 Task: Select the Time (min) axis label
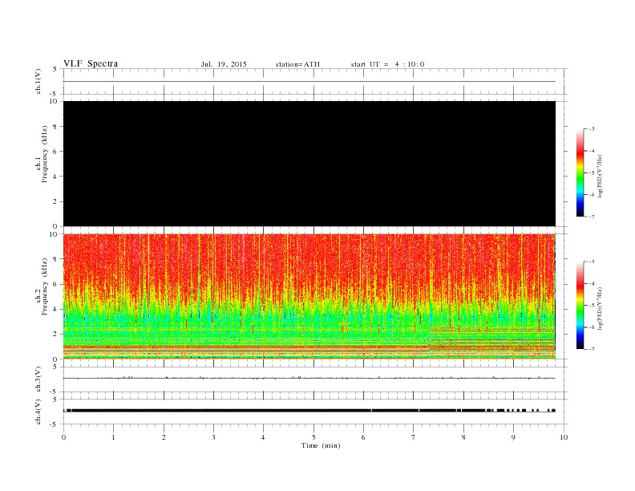coord(321,445)
